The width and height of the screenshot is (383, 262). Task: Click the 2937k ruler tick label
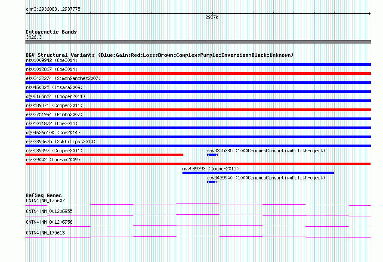tap(212, 17)
